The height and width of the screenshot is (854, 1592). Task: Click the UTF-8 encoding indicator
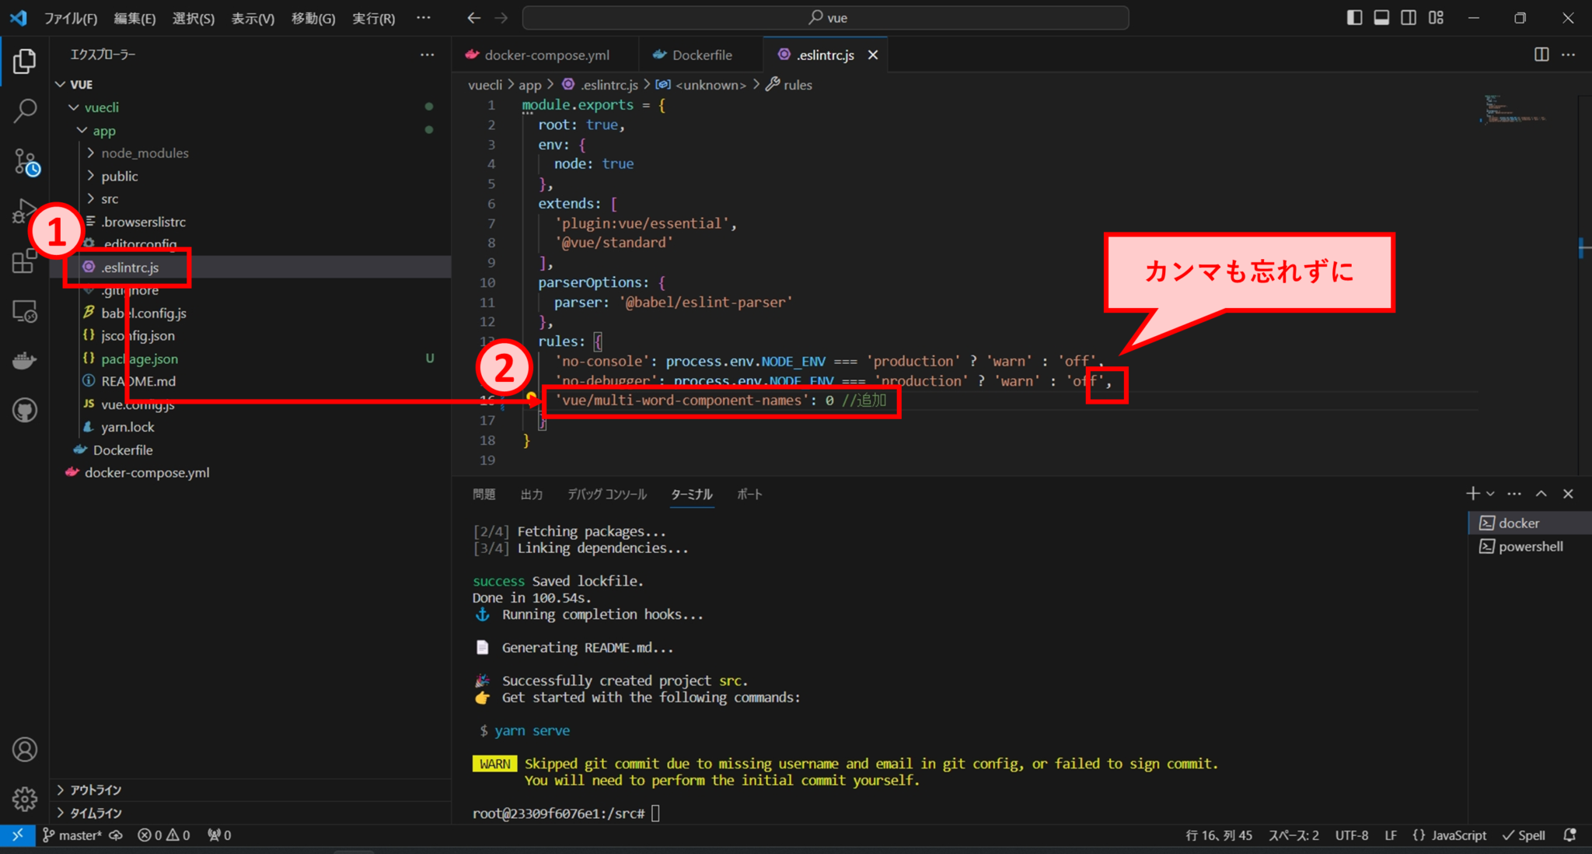(x=1351, y=835)
